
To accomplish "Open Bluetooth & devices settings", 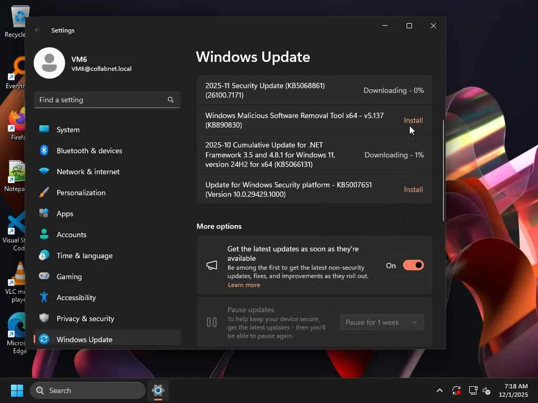I will [x=107, y=151].
